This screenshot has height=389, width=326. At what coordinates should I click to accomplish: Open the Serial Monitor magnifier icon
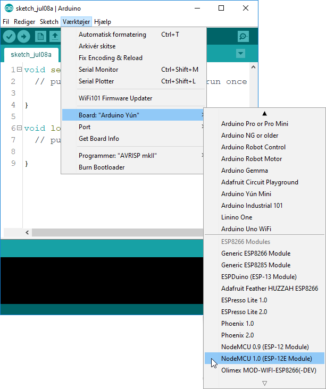click(243, 36)
